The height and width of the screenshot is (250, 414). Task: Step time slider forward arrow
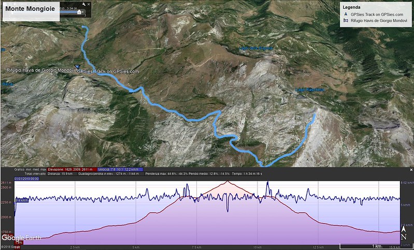[83, 12]
